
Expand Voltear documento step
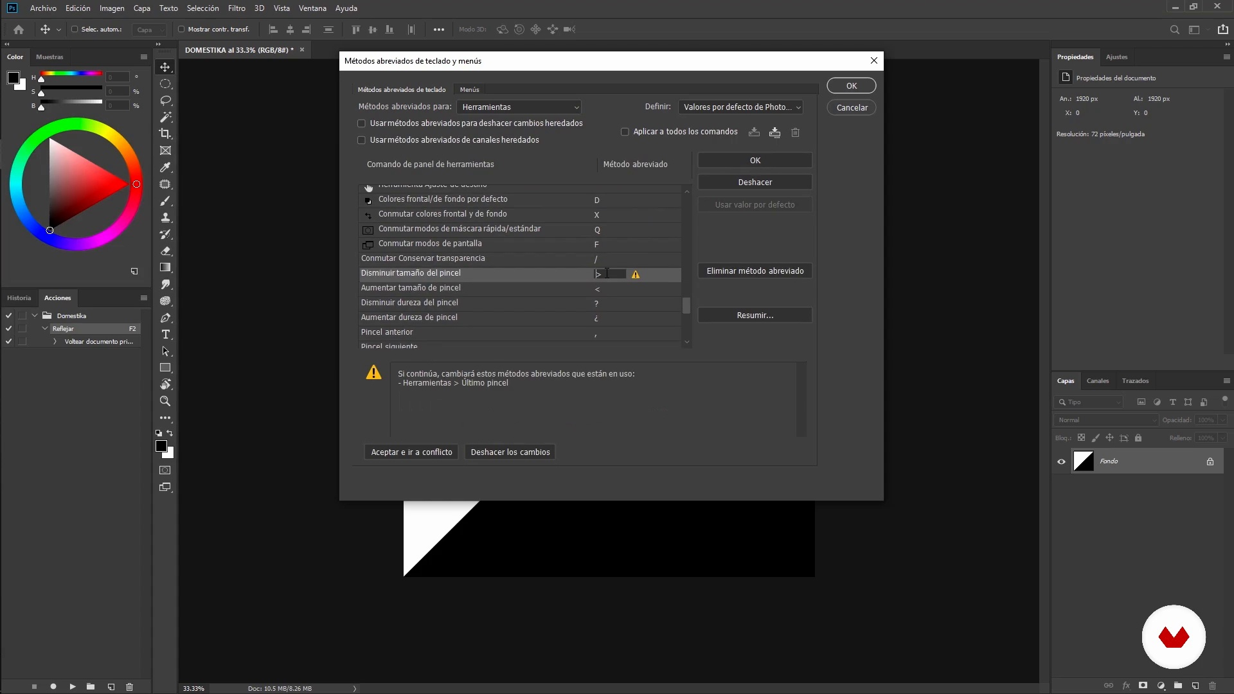tap(55, 341)
